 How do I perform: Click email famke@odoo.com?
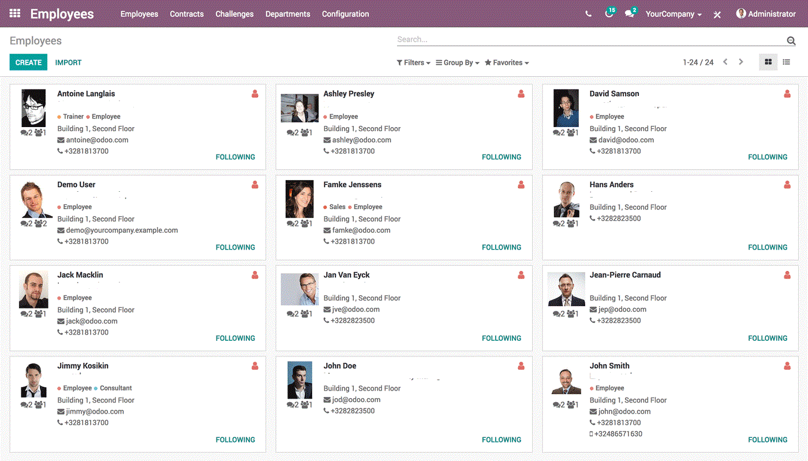(361, 230)
